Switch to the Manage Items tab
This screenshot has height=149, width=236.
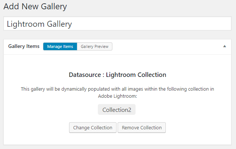point(60,46)
